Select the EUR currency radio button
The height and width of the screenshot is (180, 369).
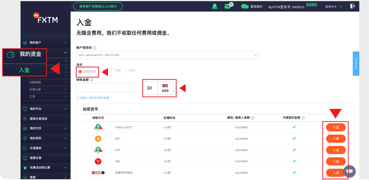point(128,71)
